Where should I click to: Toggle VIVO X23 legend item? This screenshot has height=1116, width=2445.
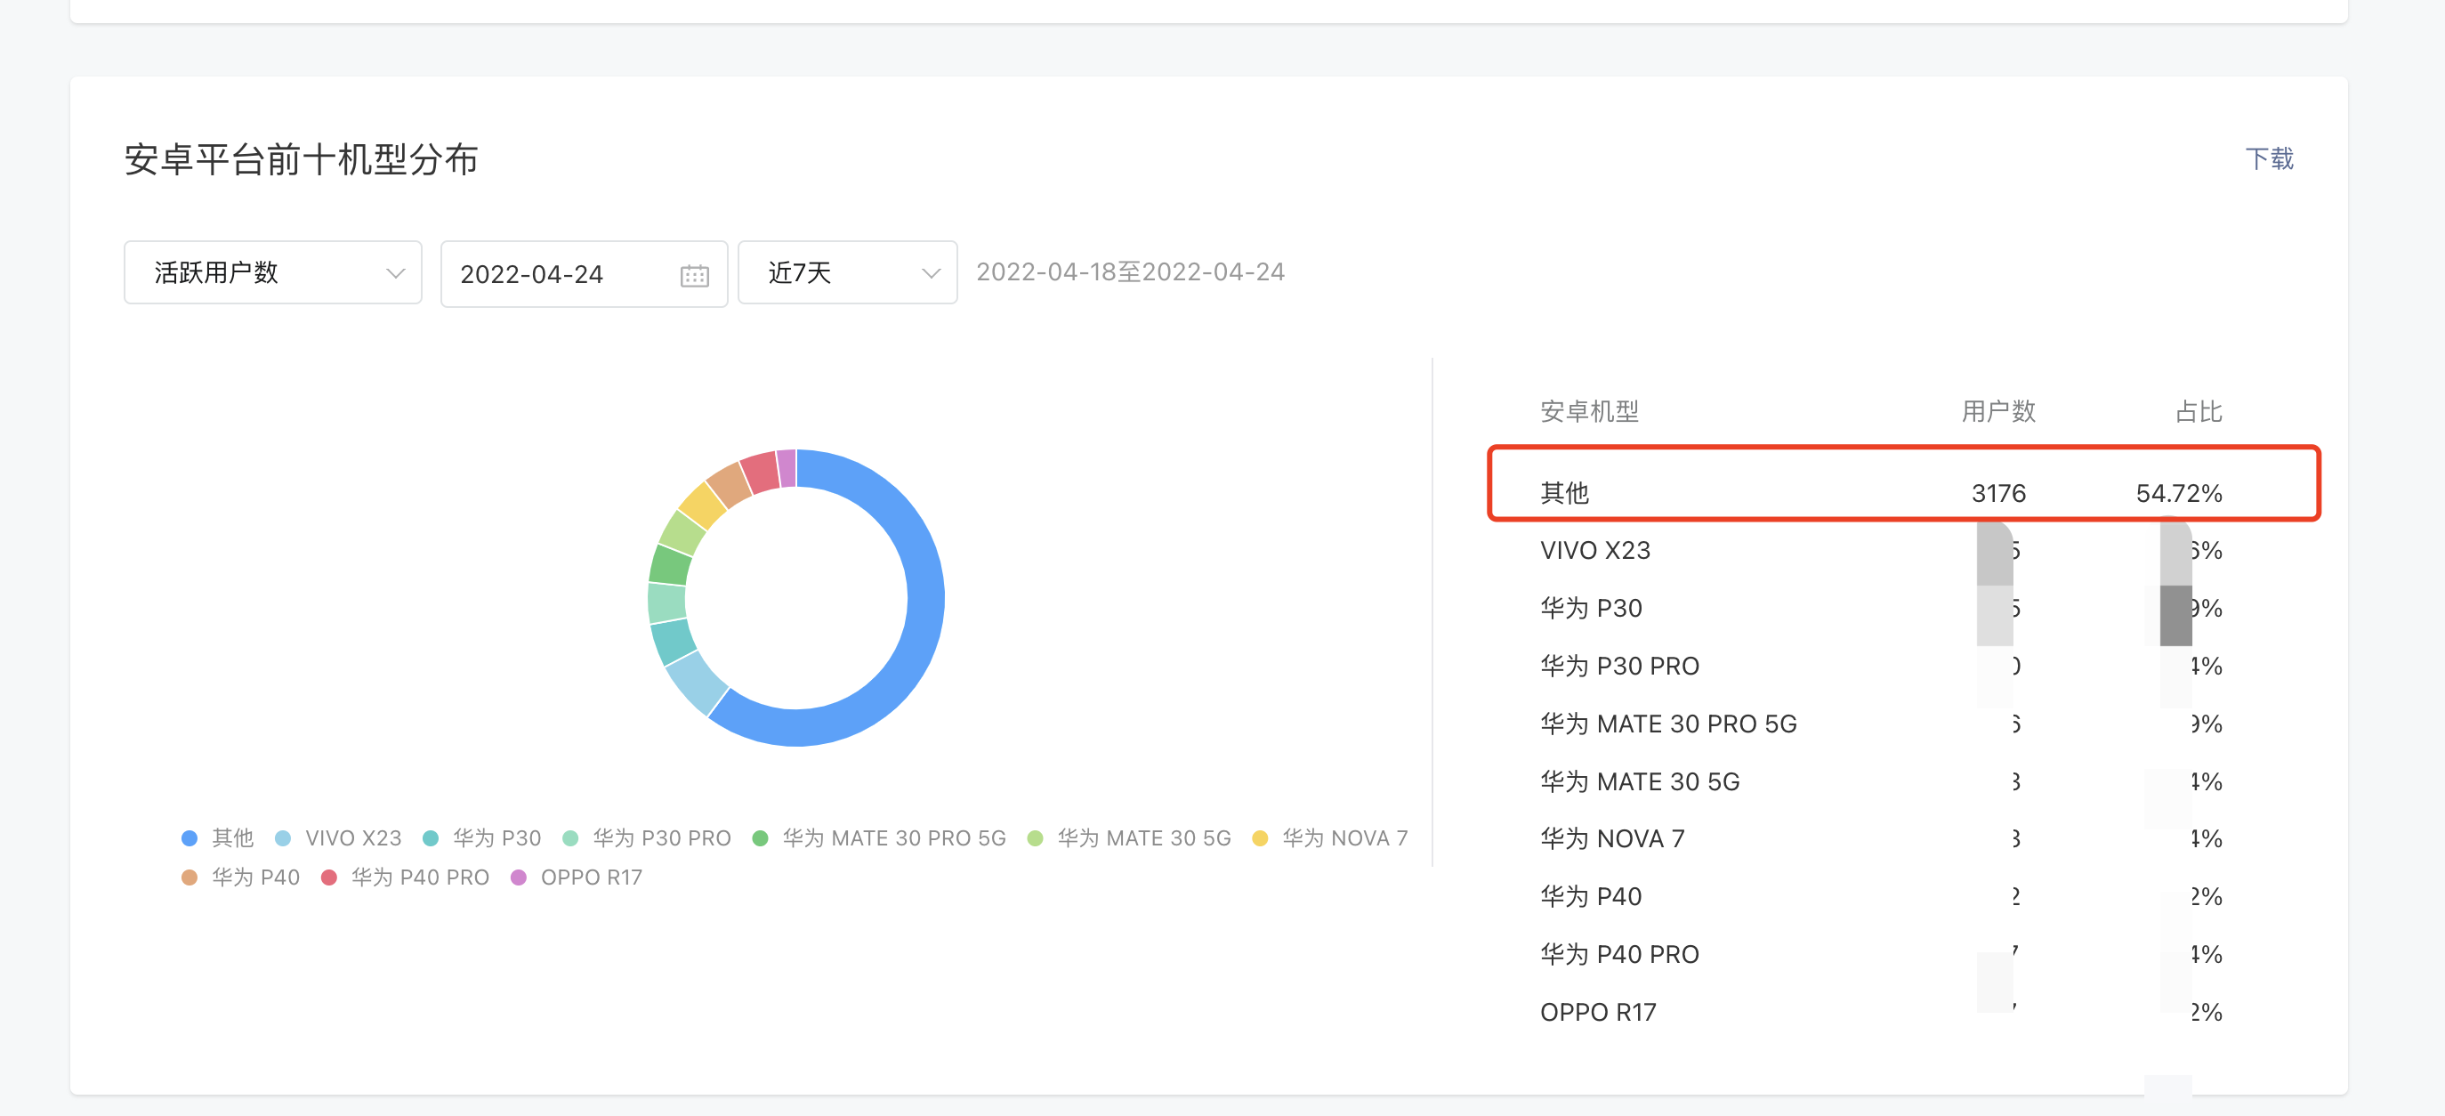(352, 838)
